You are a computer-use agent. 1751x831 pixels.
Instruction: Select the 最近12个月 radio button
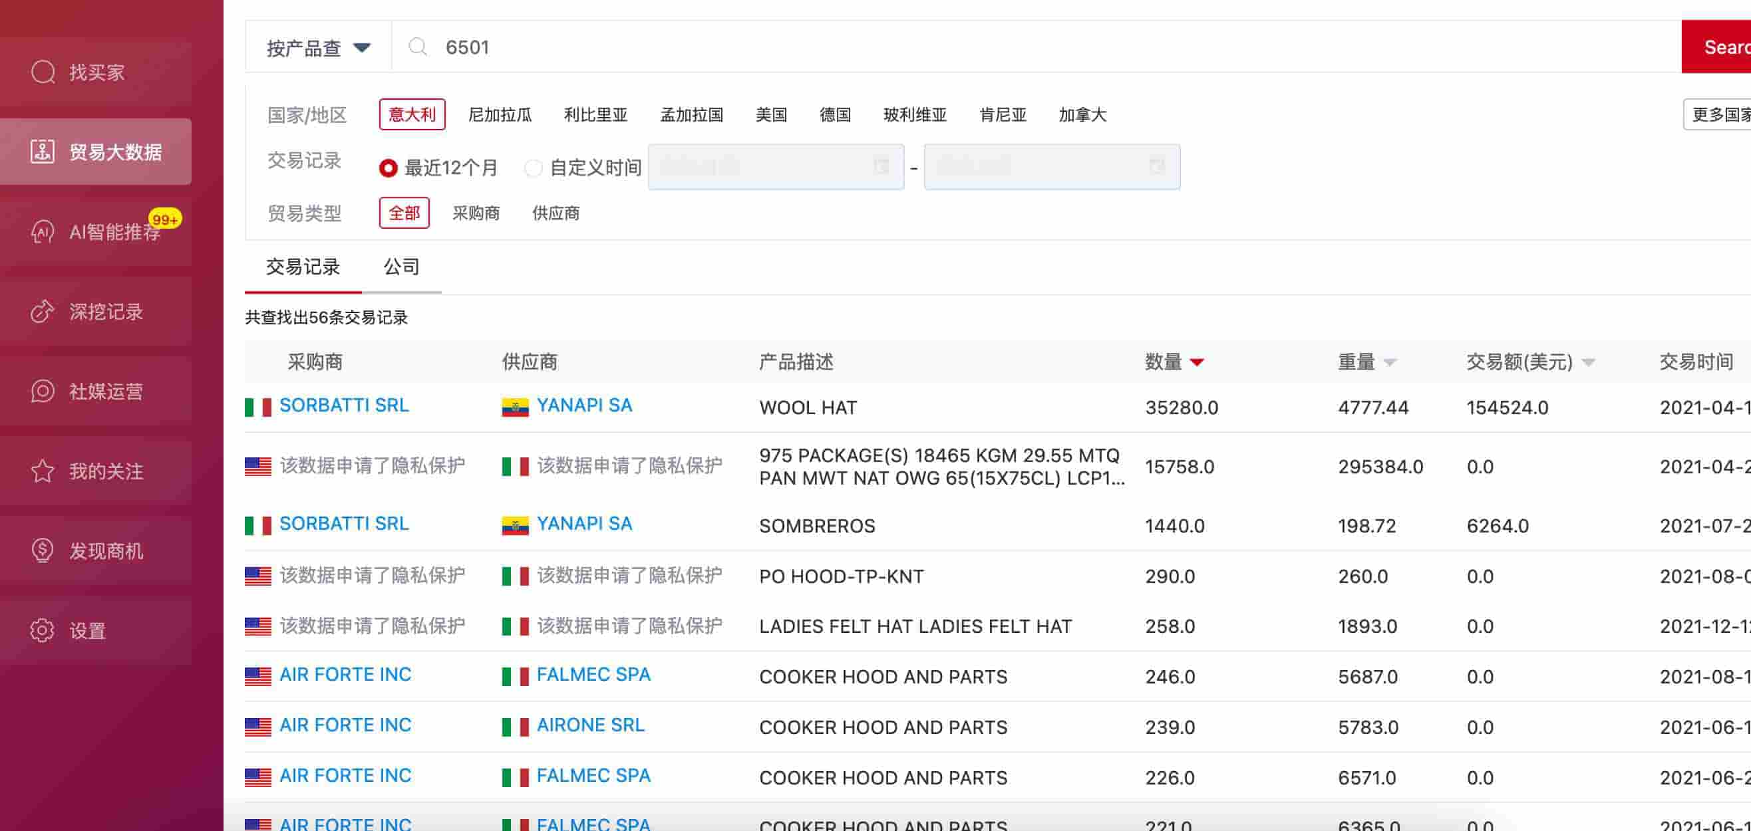coord(388,168)
